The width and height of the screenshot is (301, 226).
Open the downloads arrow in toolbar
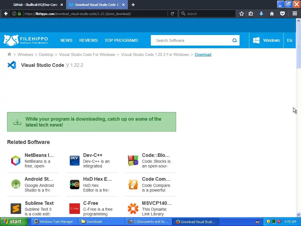click(261, 14)
